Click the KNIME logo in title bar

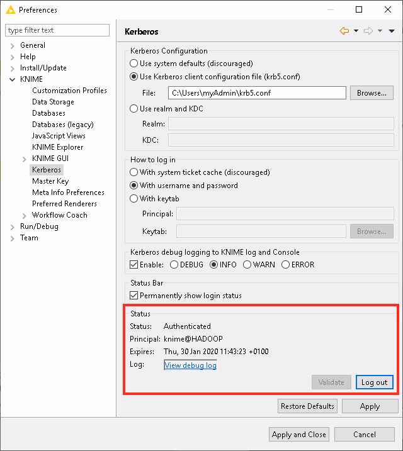[9, 10]
